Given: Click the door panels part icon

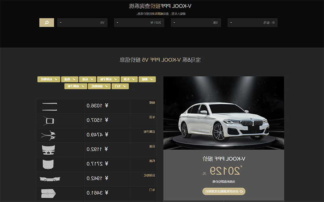Looking at the screenshot, I should pyautogui.click(x=48, y=193).
